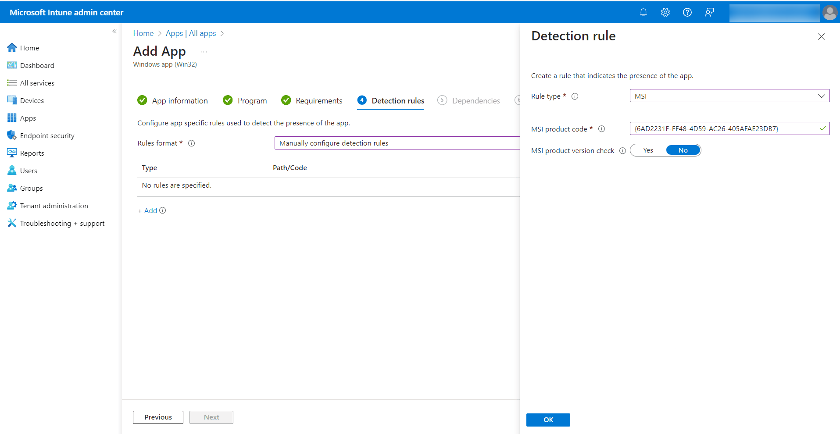Click the info icon beside MSI product code
840x434 pixels.
(x=601, y=129)
